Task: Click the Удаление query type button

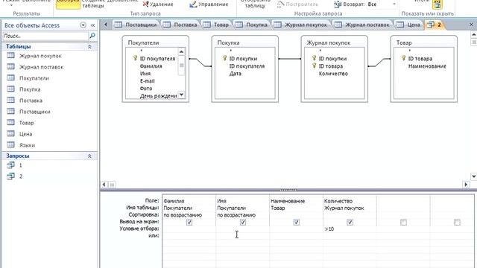Action: click(158, 4)
